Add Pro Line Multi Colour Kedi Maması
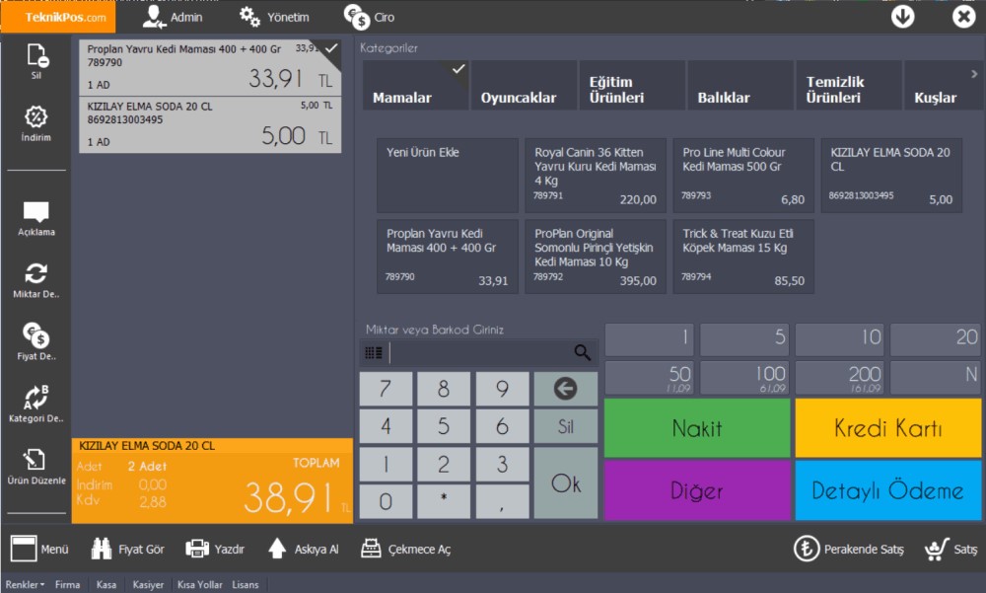This screenshot has width=986, height=593. pos(743,176)
